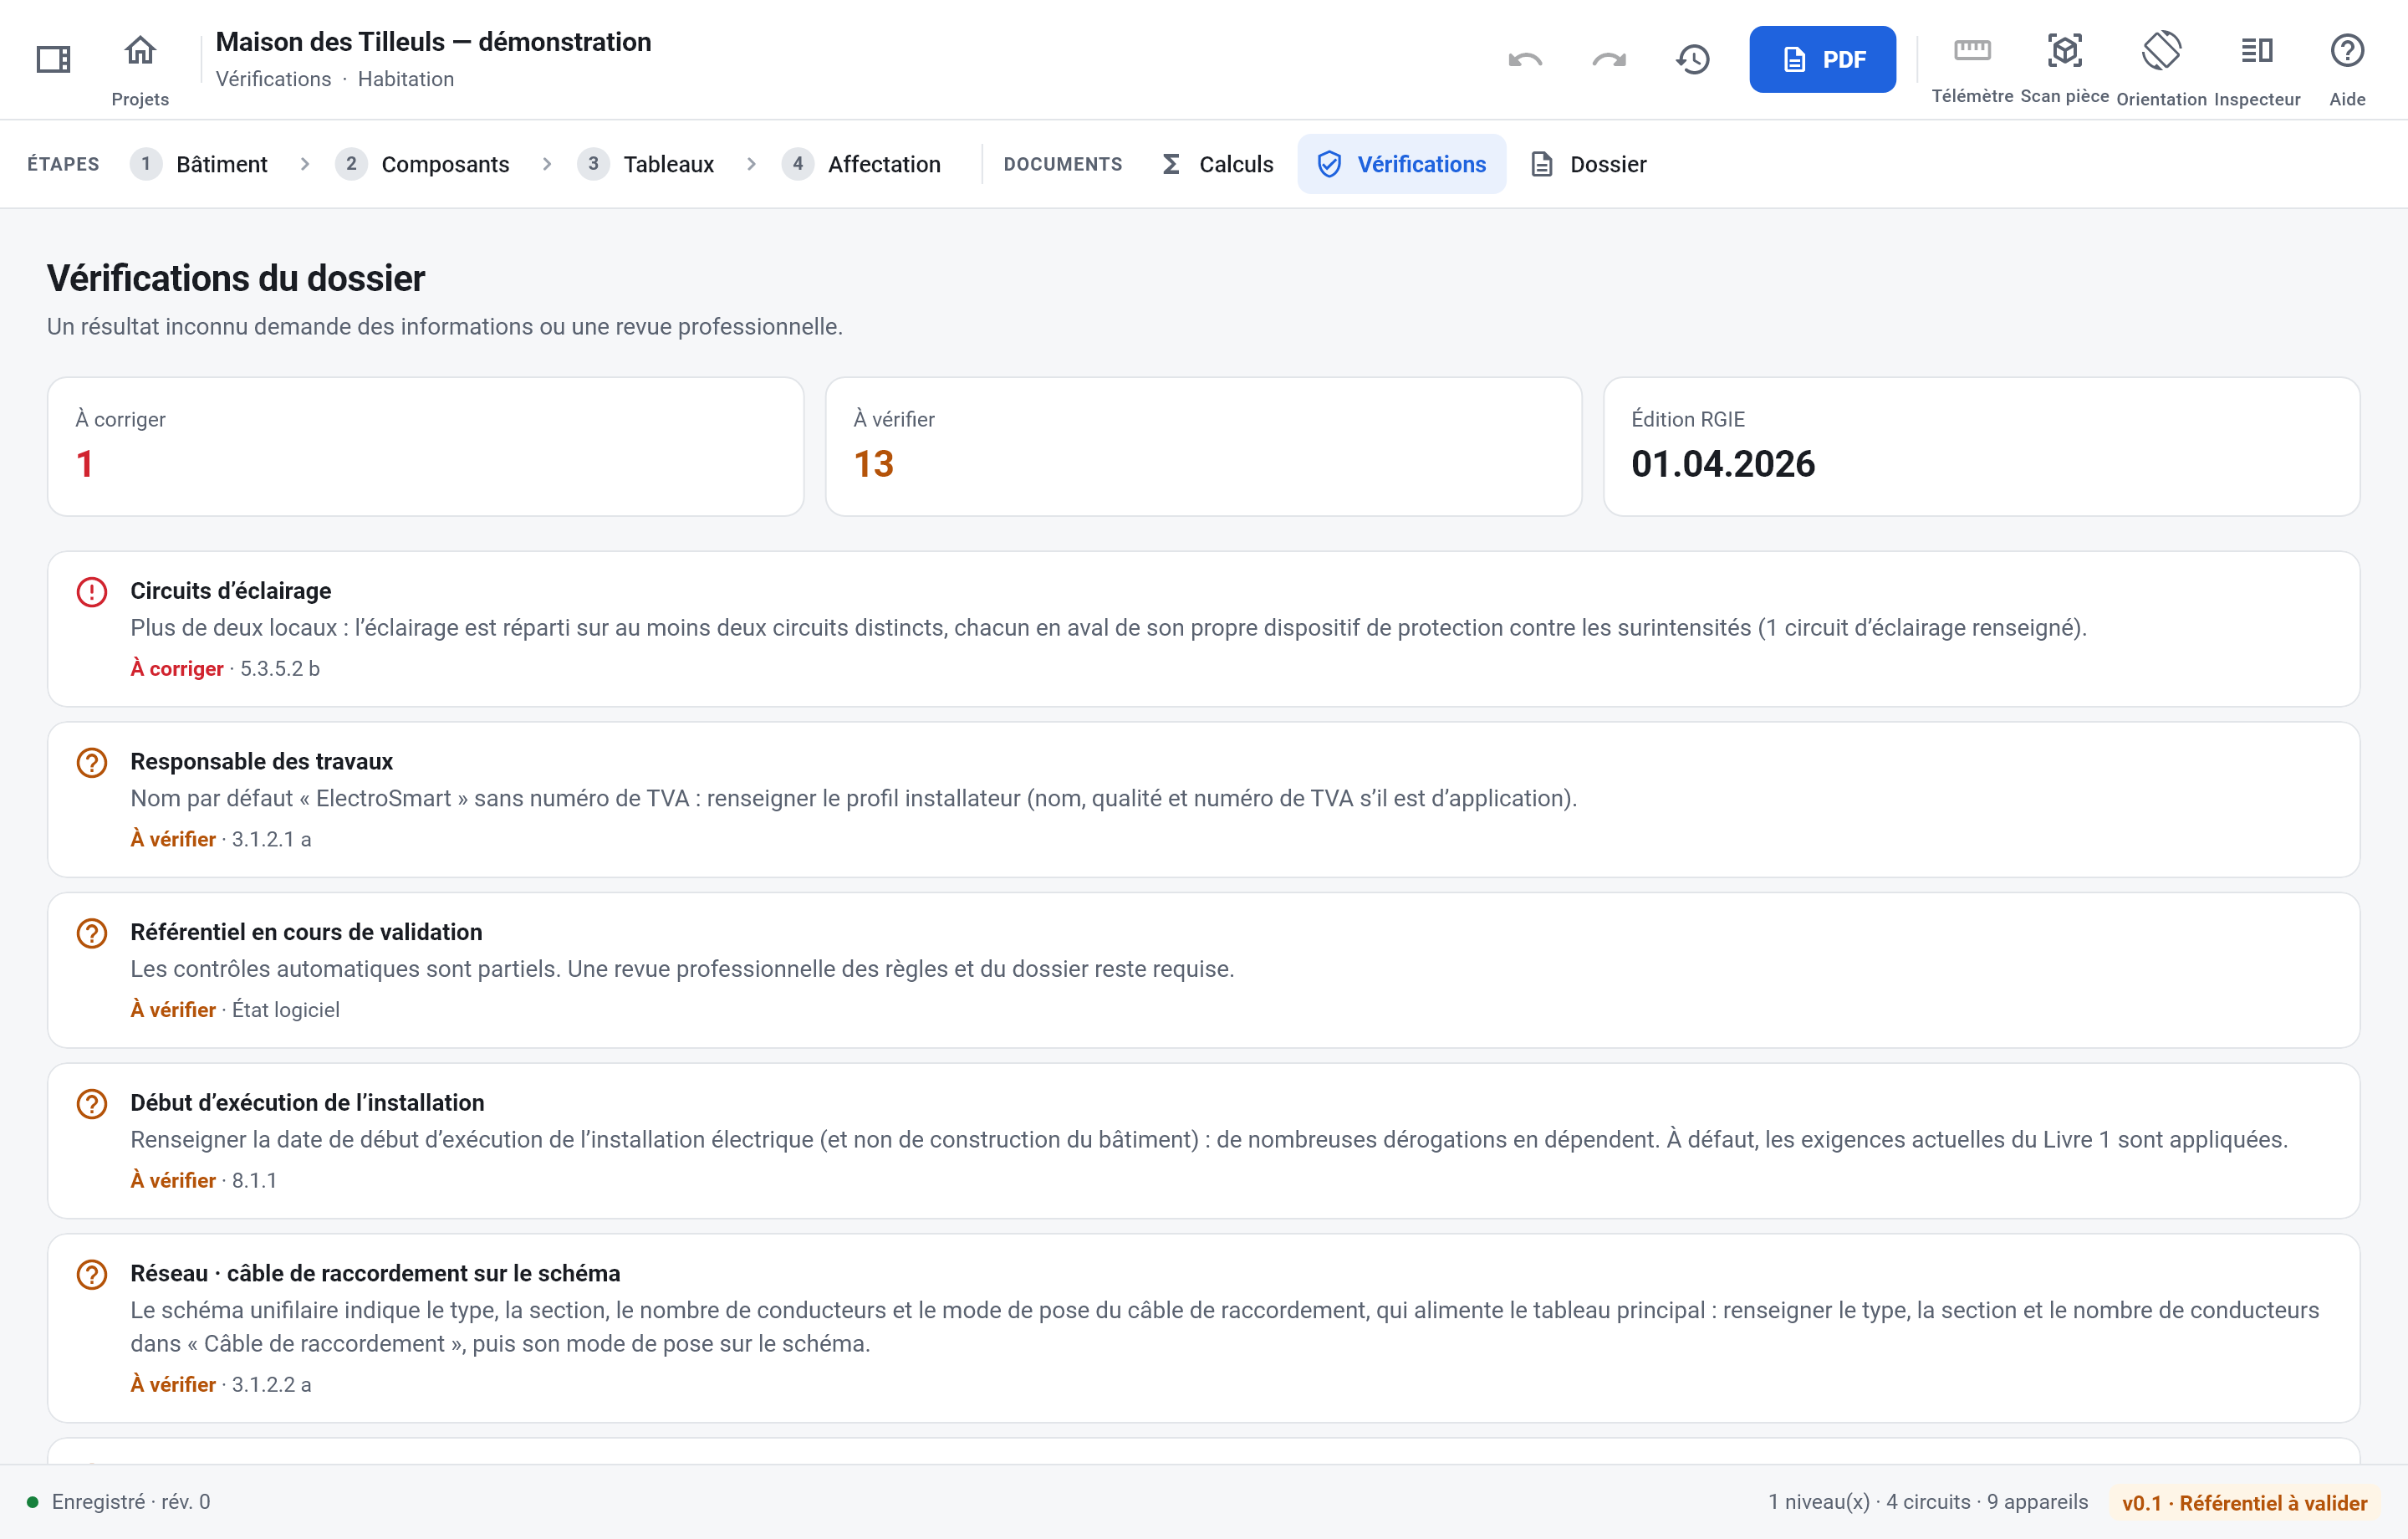Open the Dossier document tab
The height and width of the screenshot is (1539, 2408).
coord(1588,164)
